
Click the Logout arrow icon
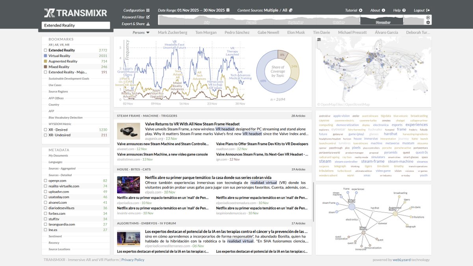428,10
